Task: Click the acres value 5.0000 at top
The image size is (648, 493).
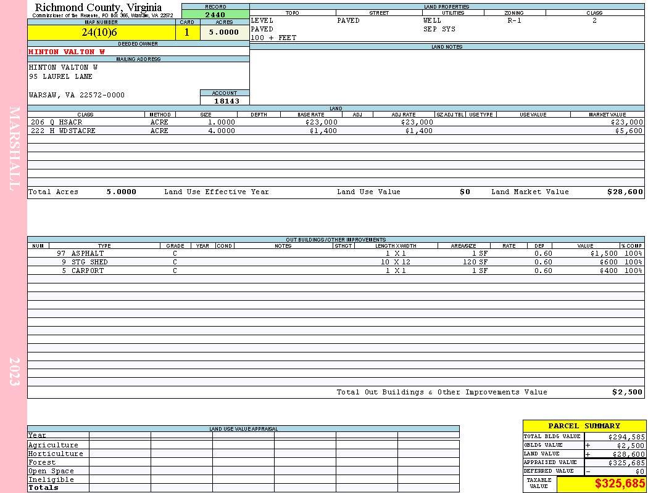Action: 224,32
